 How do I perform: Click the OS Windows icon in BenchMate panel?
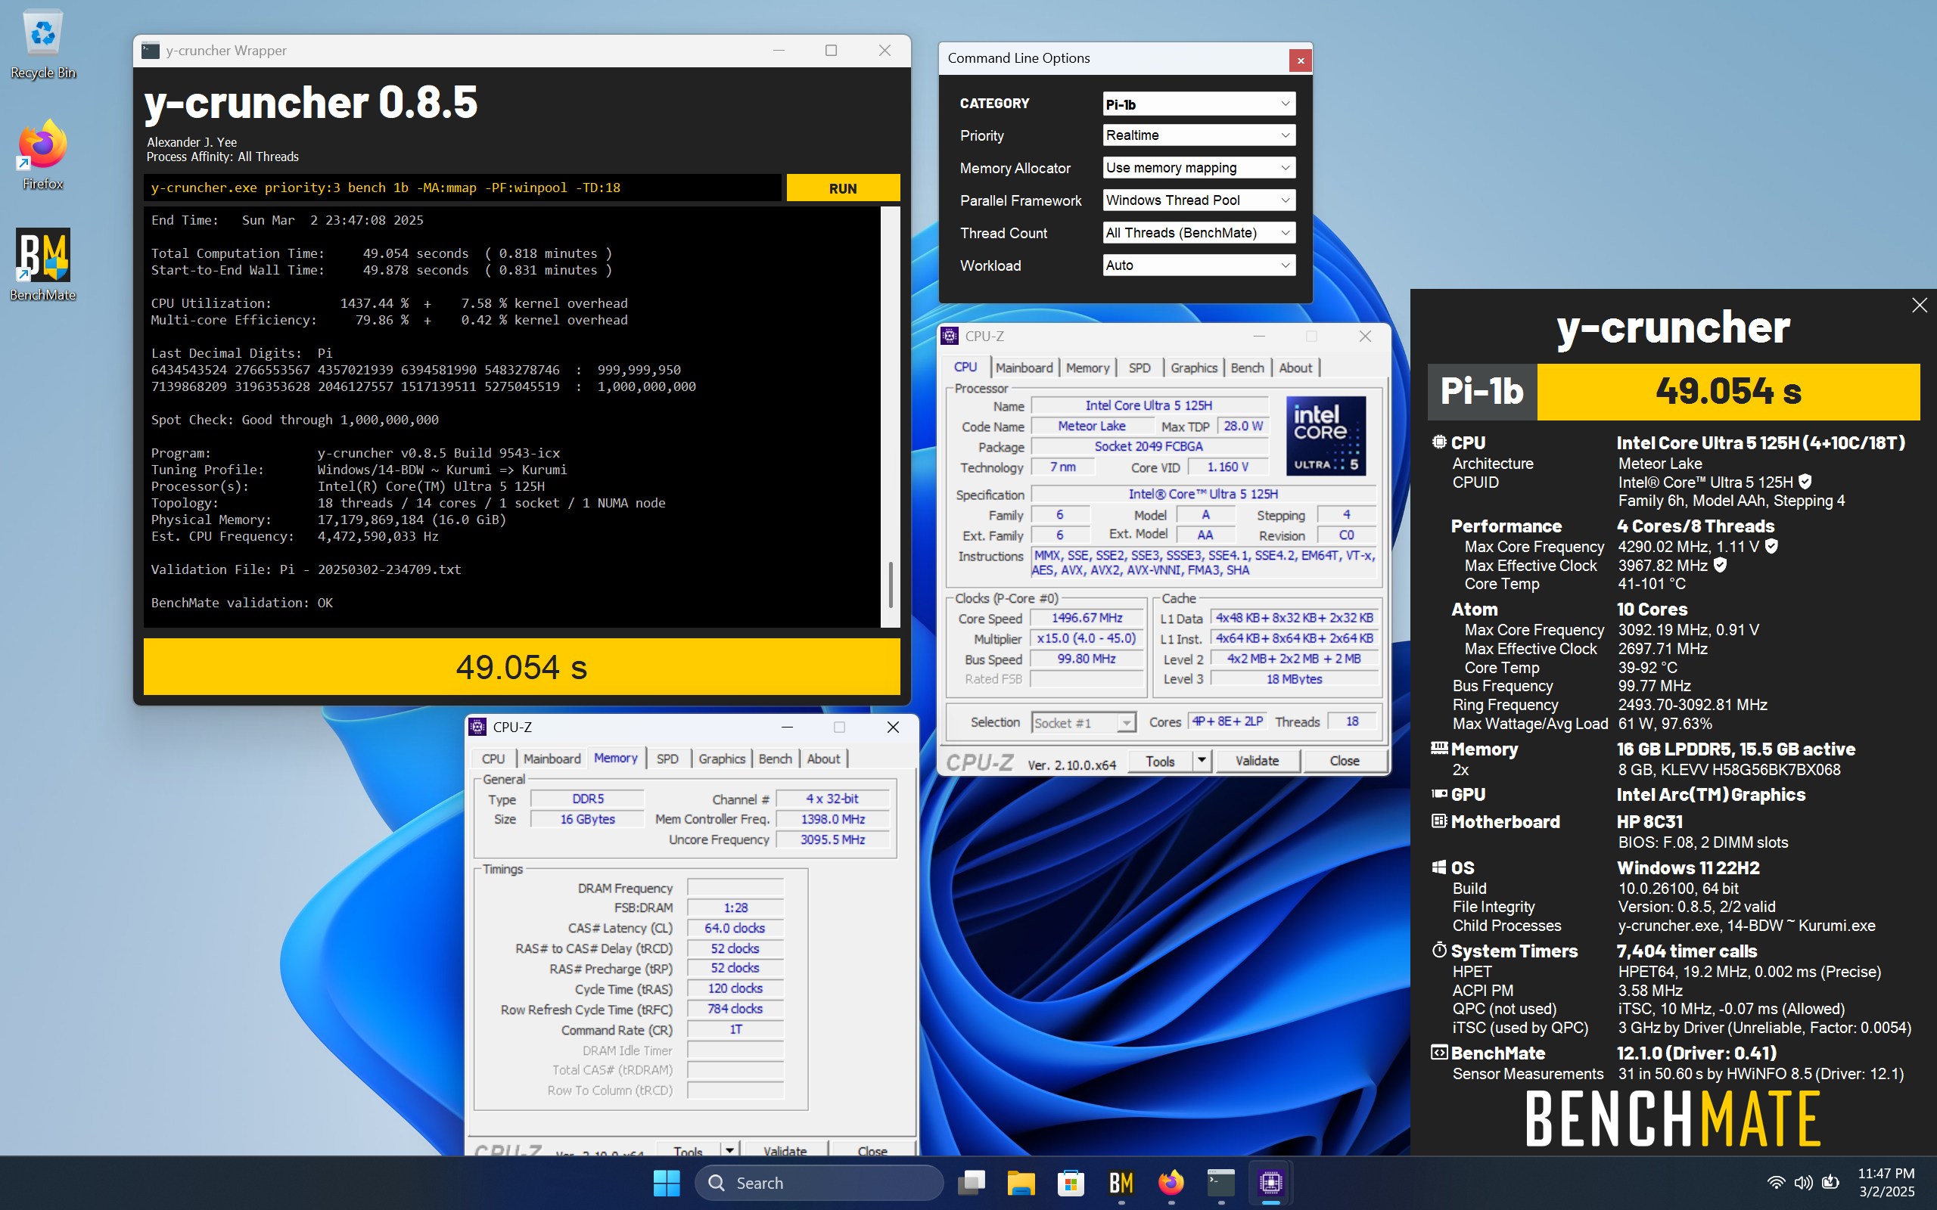pyautogui.click(x=1438, y=867)
